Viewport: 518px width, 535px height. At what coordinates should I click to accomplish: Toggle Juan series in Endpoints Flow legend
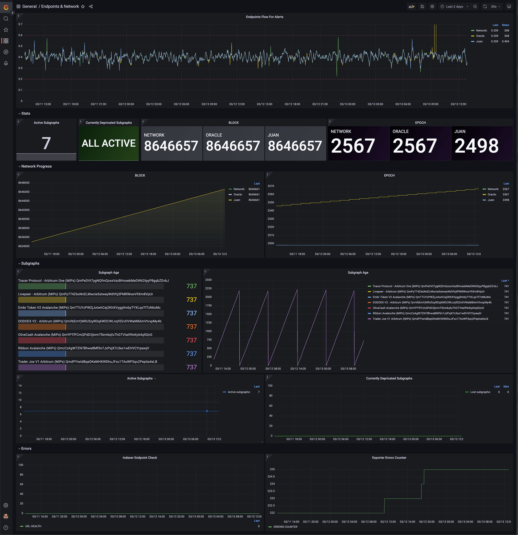coord(479,41)
